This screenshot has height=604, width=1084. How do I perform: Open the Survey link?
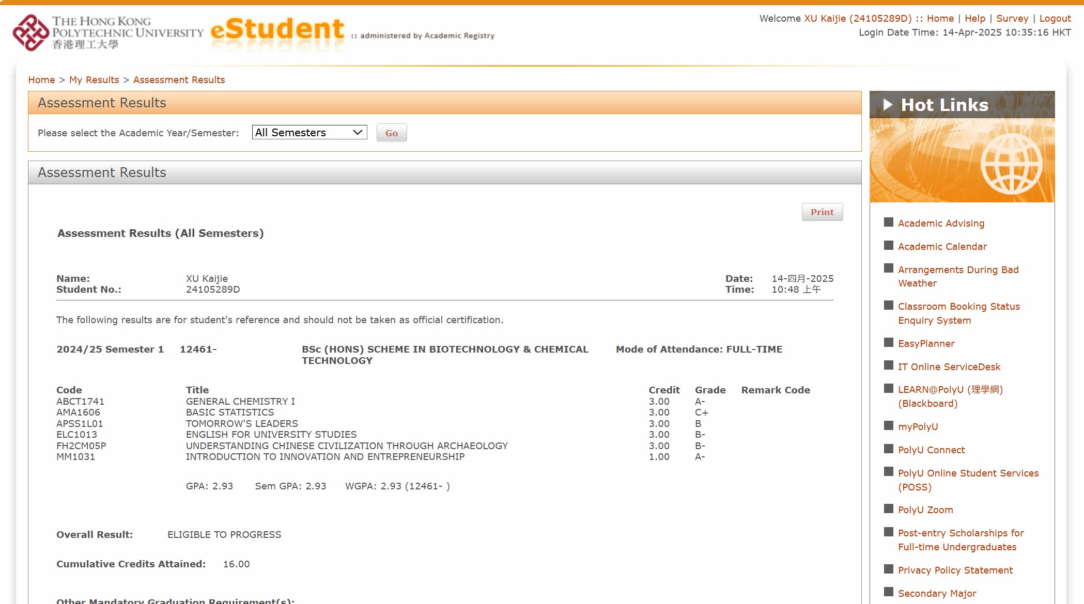point(1012,18)
